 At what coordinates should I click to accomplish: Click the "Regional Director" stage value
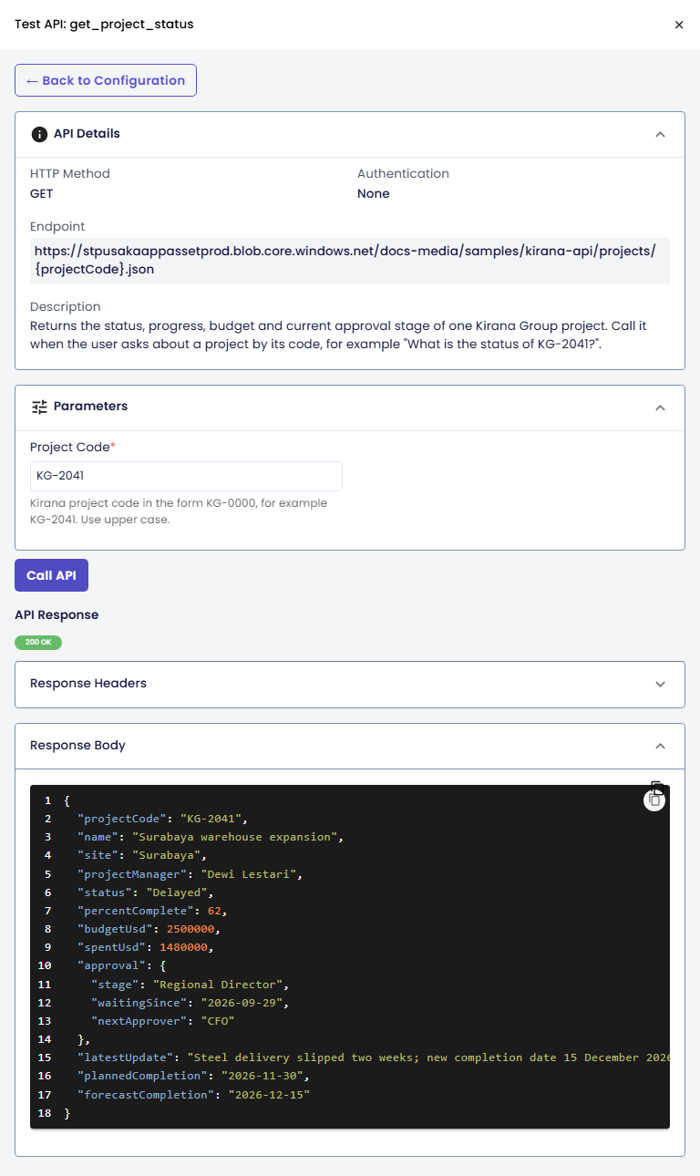(x=220, y=985)
